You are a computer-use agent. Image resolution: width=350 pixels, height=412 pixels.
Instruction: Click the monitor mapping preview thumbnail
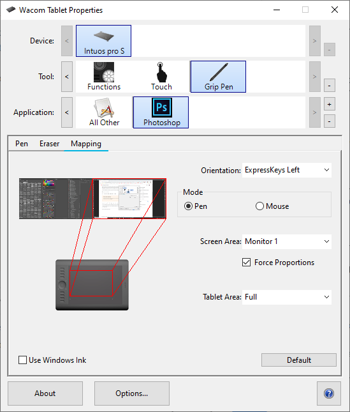92,199
